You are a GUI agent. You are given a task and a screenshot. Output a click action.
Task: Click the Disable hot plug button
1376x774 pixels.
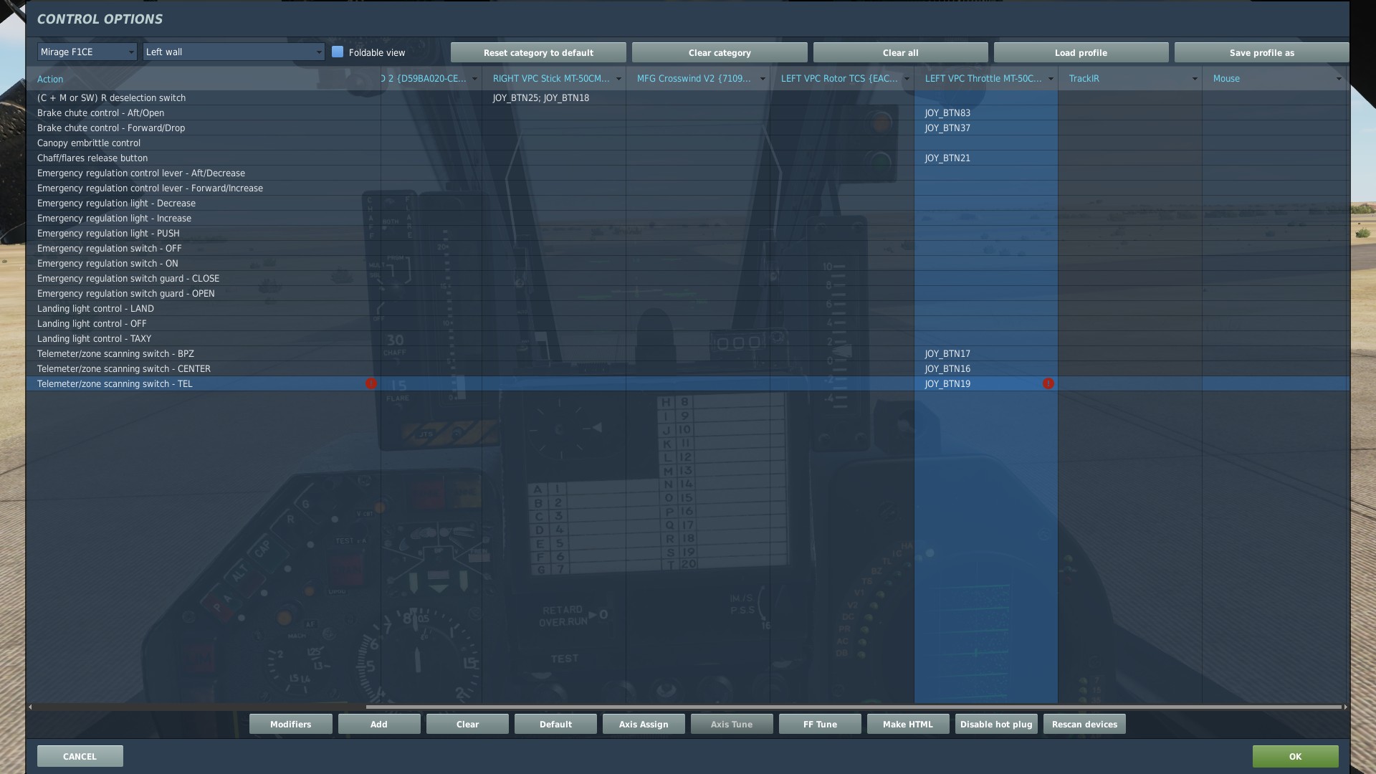(996, 724)
